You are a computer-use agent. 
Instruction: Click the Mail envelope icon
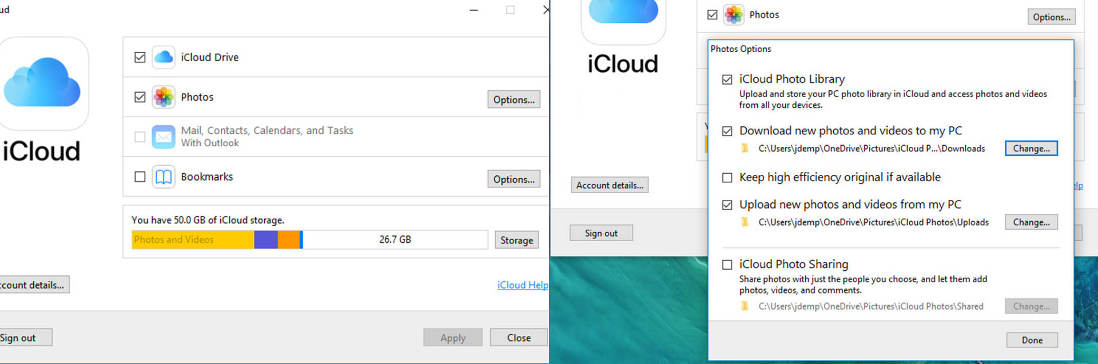(x=164, y=137)
